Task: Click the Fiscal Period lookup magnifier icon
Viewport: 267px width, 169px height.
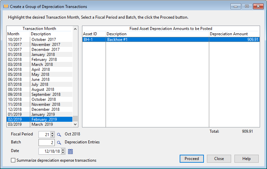Action: 59,134
